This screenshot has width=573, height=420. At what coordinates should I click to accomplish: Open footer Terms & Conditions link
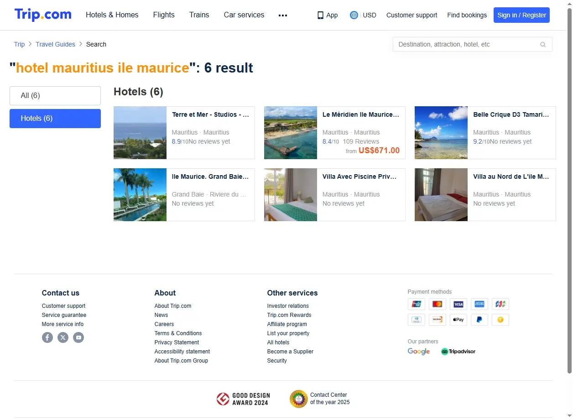178,333
